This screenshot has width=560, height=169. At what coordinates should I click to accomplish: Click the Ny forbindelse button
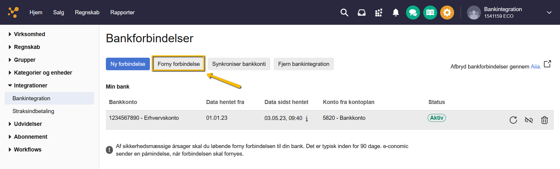[128, 64]
